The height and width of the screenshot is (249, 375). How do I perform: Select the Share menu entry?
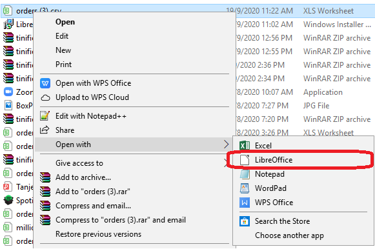[65, 130]
